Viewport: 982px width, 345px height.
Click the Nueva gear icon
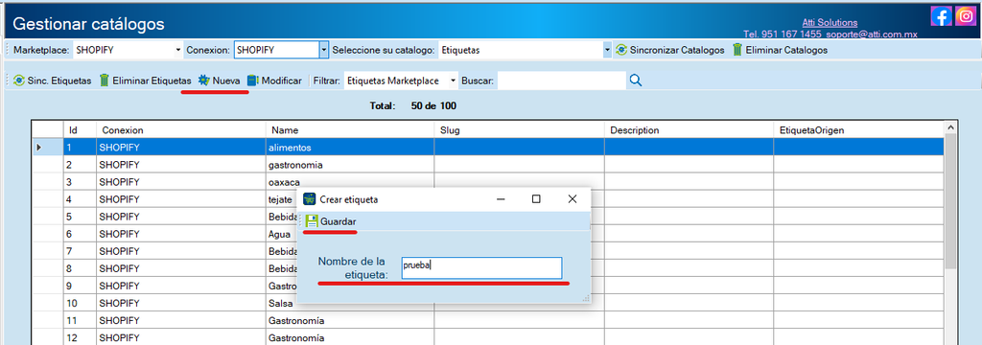click(204, 80)
